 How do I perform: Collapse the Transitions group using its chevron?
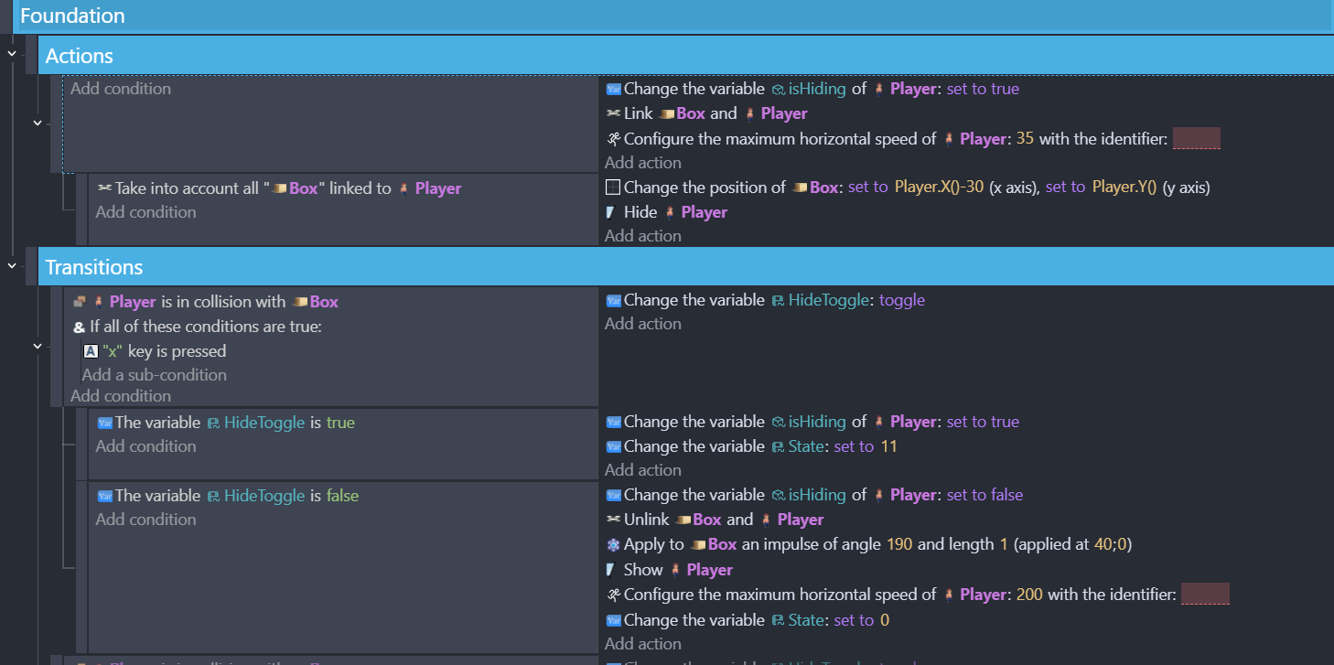[x=12, y=266]
